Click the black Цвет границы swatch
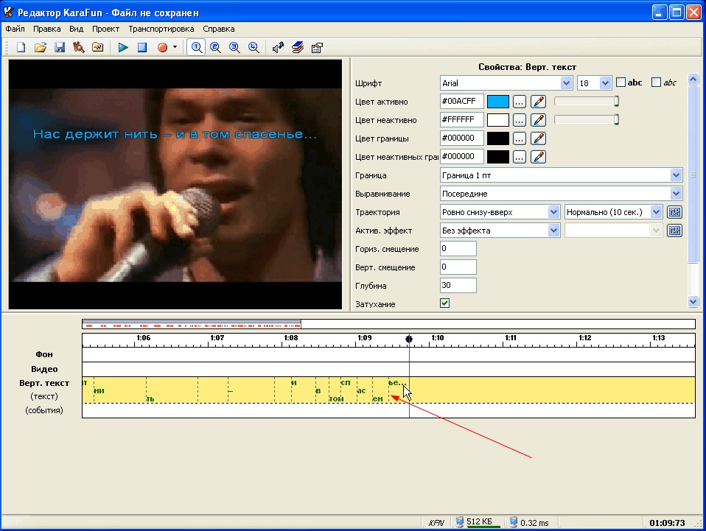 tap(498, 138)
